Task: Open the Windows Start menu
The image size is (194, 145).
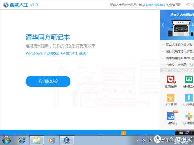Action: coord(7,140)
